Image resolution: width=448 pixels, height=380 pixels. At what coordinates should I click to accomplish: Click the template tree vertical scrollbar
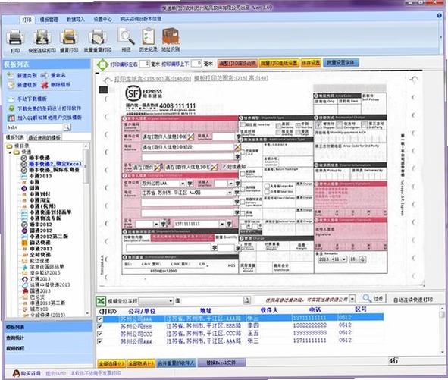pyautogui.click(x=86, y=230)
